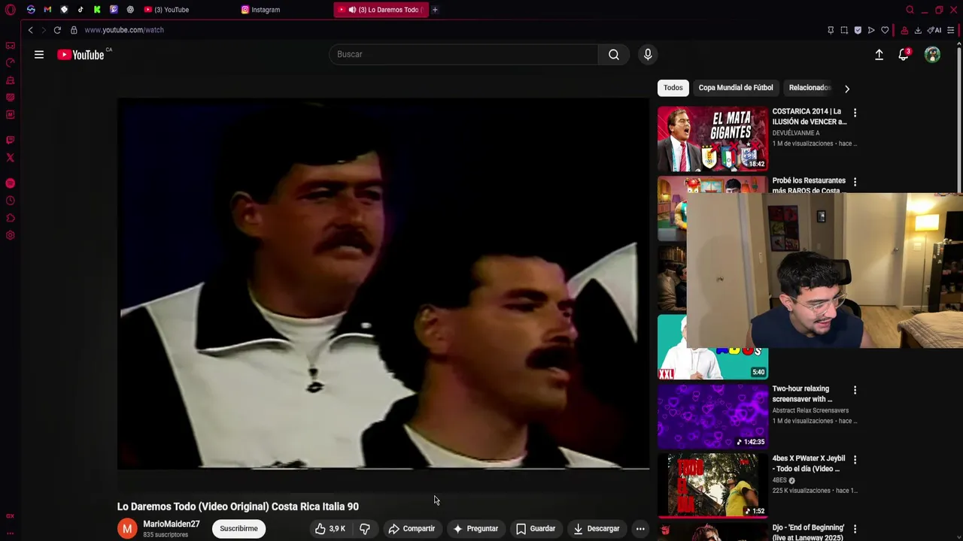Open sidebar Settings gear icon
Screen dimensions: 963x541
coord(11,236)
